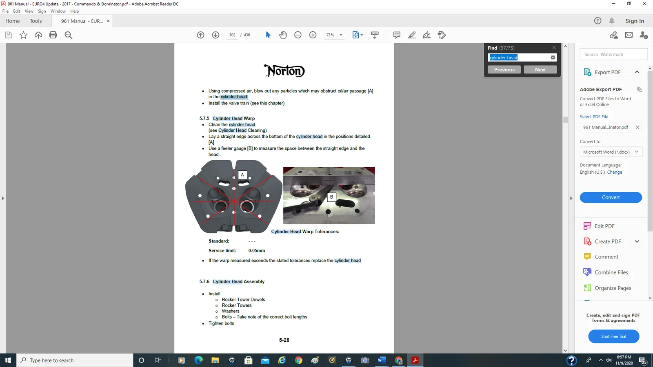Collapse the Export PDF section
Viewport: 653px width, 367px height.
pos(637,72)
